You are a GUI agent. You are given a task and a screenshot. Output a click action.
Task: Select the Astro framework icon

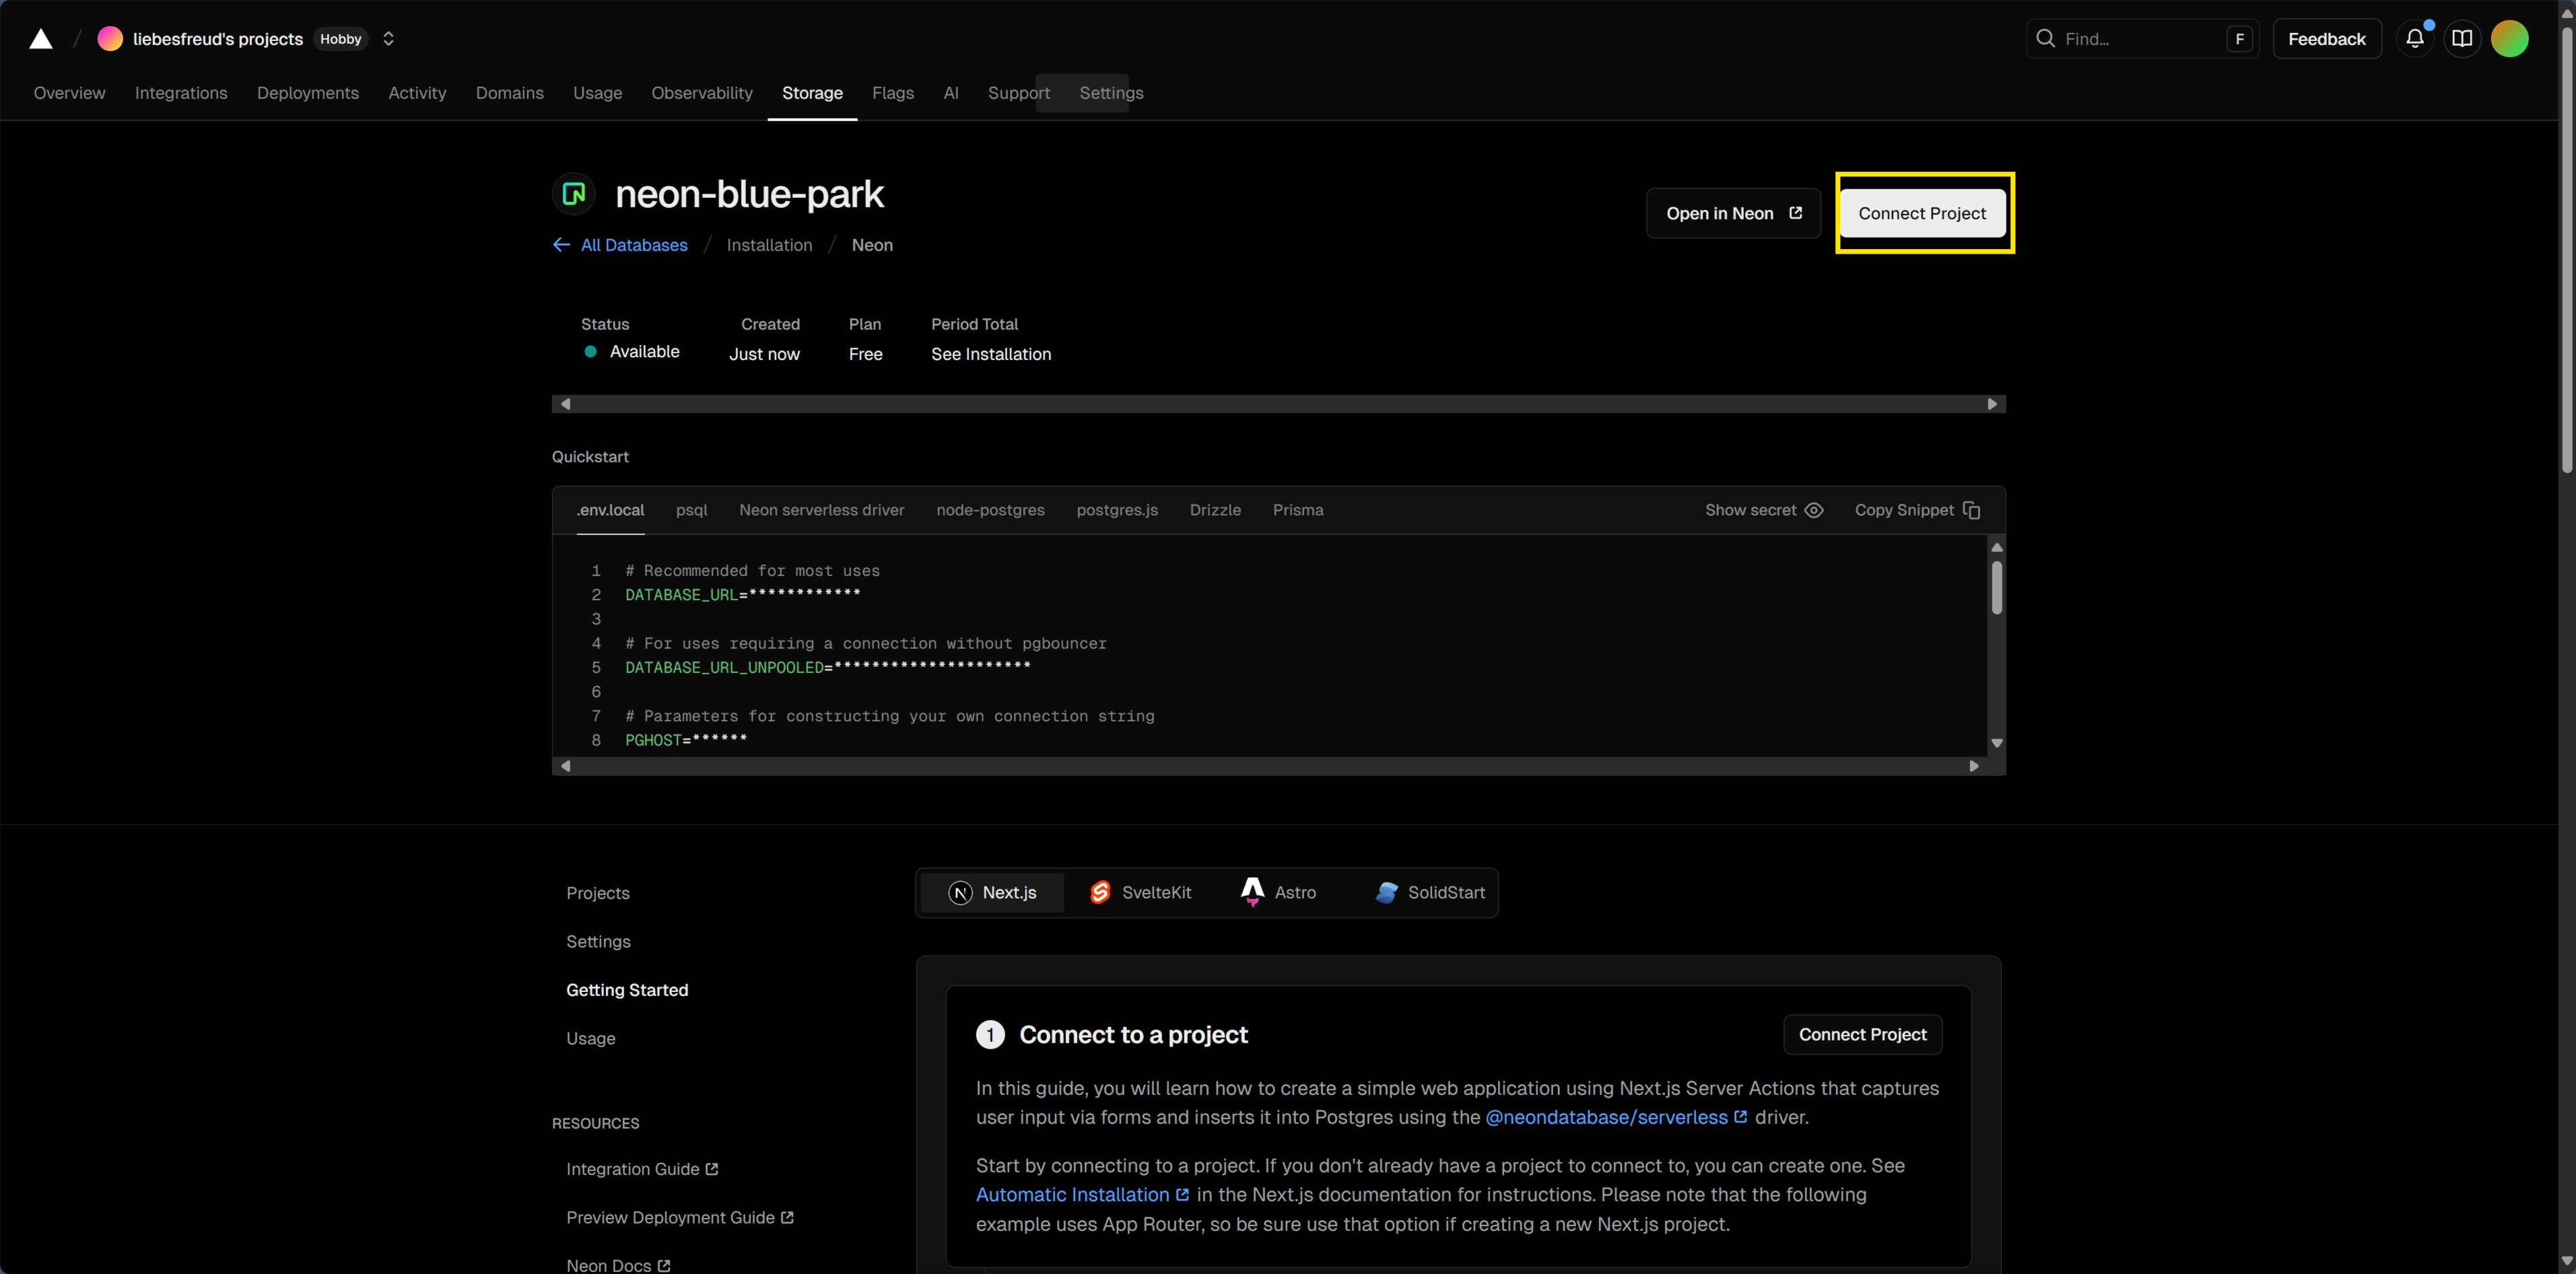pyautogui.click(x=1252, y=891)
